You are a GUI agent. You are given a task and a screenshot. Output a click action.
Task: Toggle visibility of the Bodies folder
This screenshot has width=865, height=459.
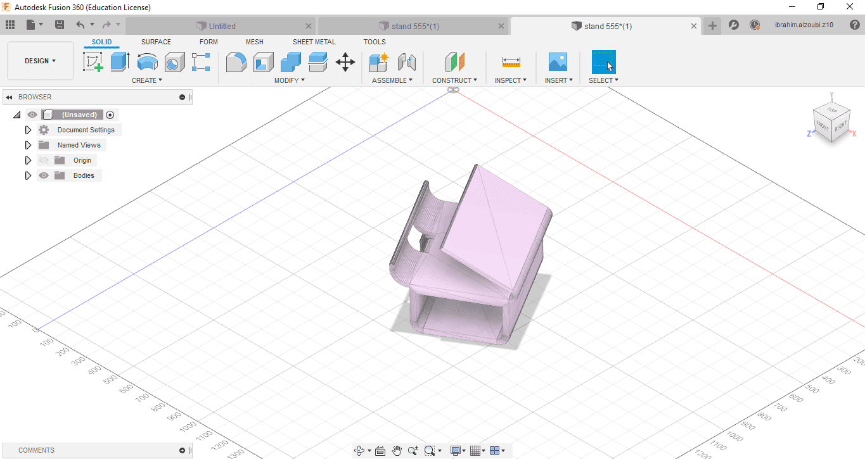click(44, 175)
